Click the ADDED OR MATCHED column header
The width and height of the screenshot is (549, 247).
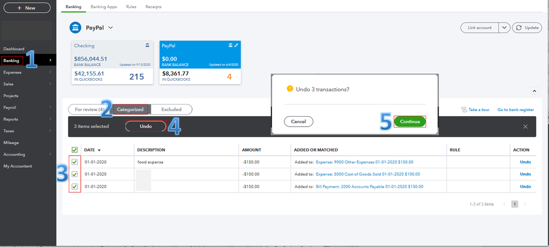(316, 150)
